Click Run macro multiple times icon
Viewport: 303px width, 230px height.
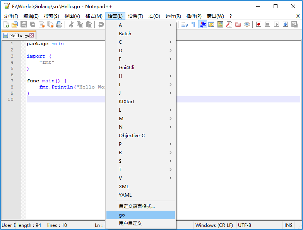point(285,24)
